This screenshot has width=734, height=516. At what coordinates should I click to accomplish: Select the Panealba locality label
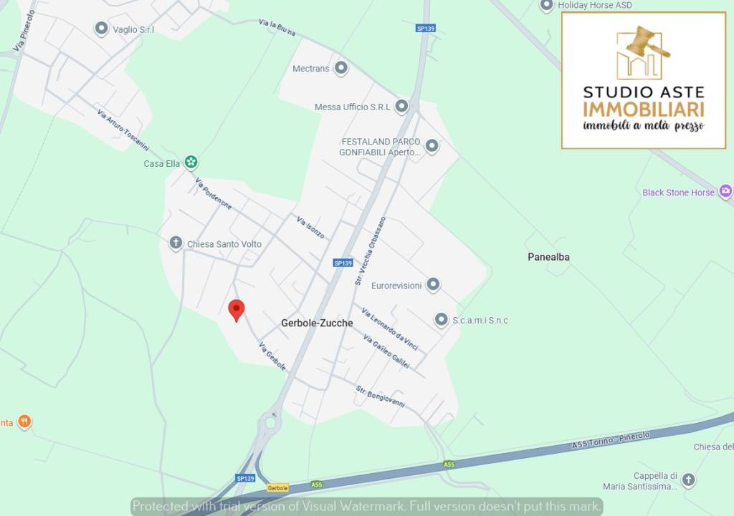pos(548,257)
